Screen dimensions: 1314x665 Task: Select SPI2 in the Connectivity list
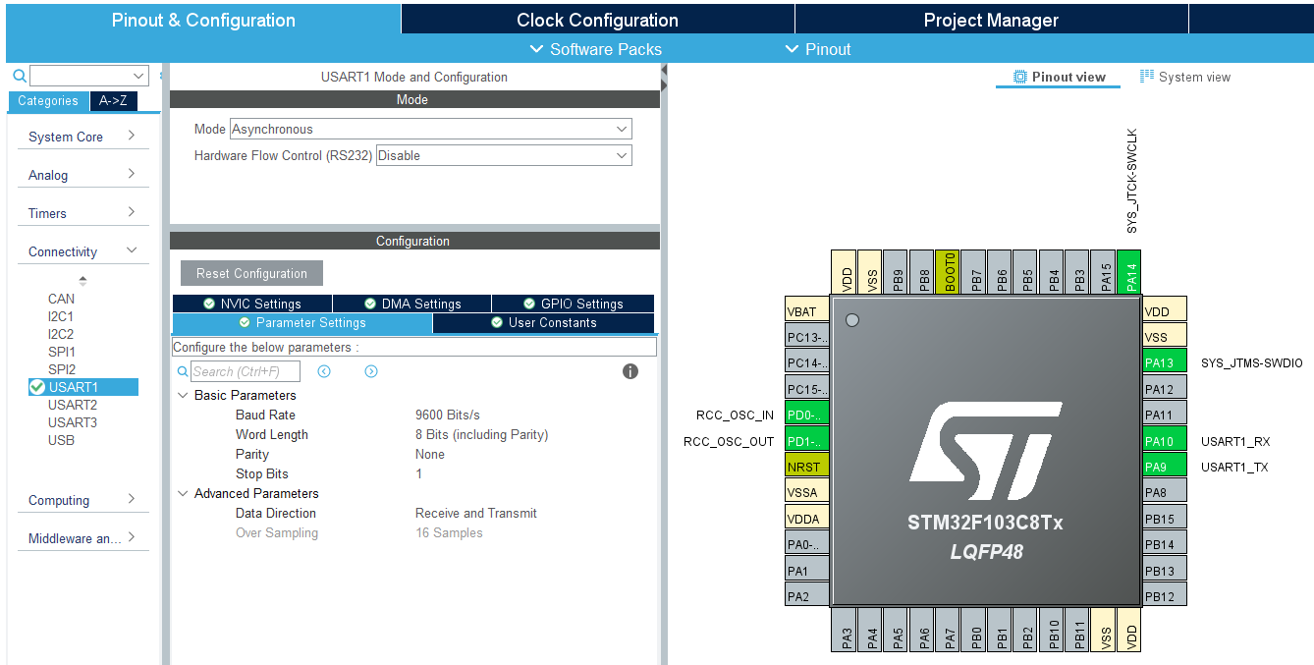[62, 369]
